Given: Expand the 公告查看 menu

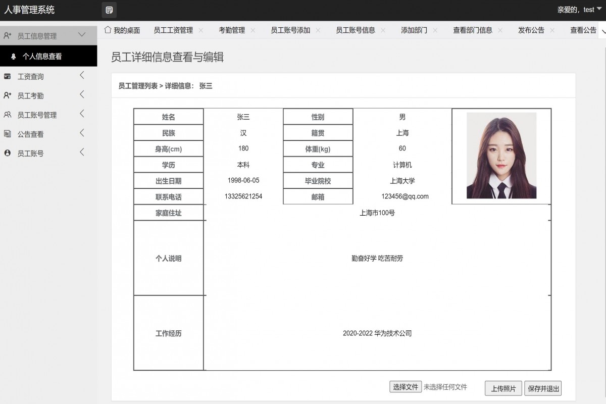Looking at the screenshot, I should click(82, 134).
